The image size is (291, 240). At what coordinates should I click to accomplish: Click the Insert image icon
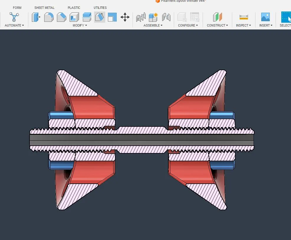[x=265, y=17]
